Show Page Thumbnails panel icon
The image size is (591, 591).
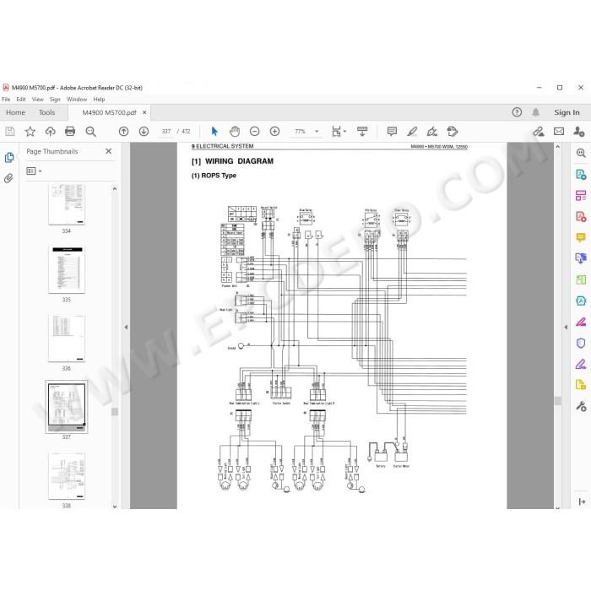pos(9,158)
